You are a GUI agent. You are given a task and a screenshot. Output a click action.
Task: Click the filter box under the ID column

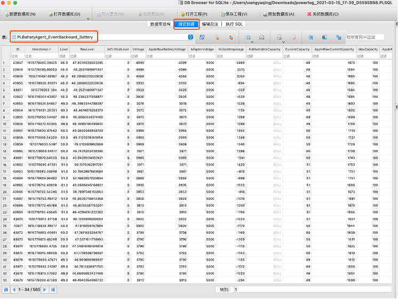click(x=18, y=56)
